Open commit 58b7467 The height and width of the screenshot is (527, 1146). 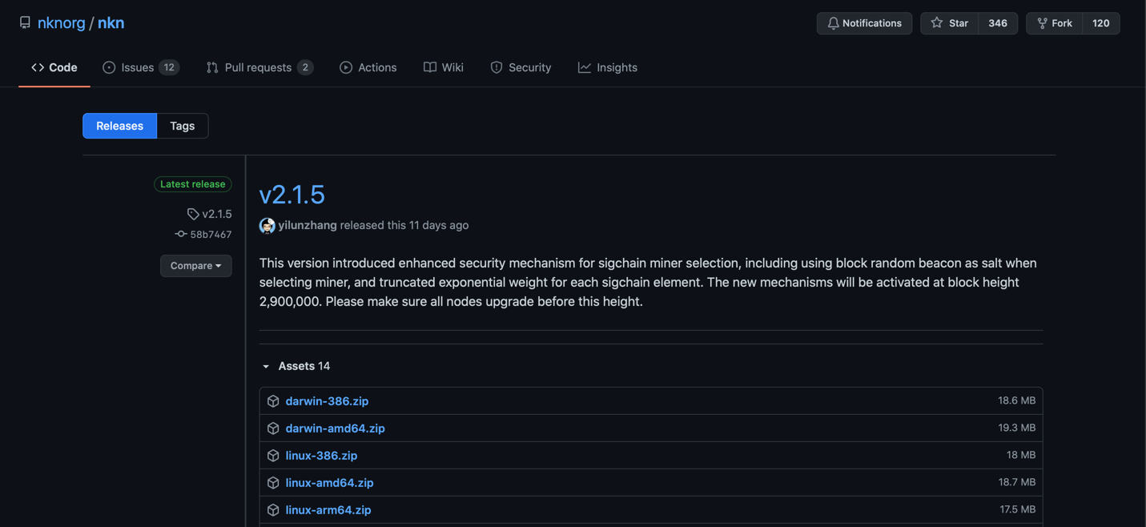(x=203, y=235)
